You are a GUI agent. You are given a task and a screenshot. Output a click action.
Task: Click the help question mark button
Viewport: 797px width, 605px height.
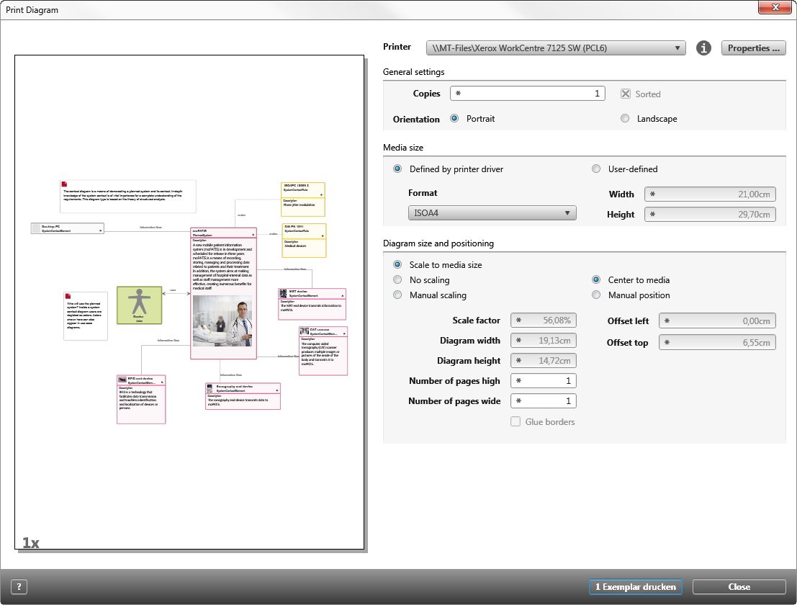point(19,587)
